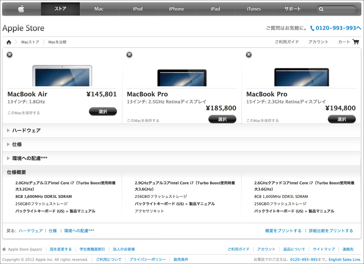Remove the 13-inch MacBook Pro from comparison
The image size is (364, 264).
(129, 55)
